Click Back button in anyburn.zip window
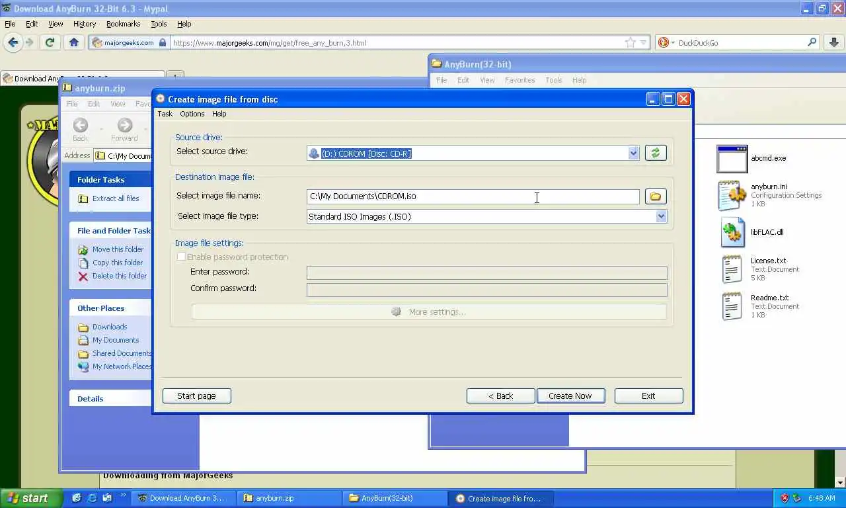This screenshot has width=846, height=508. point(81,130)
